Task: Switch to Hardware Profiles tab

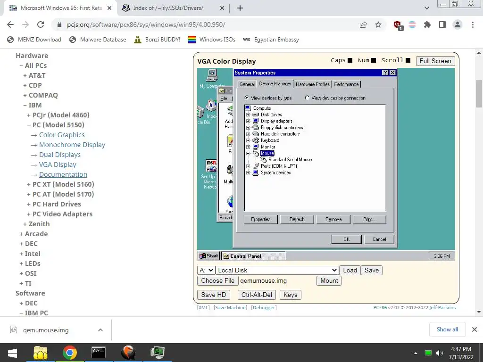Action: (x=312, y=84)
